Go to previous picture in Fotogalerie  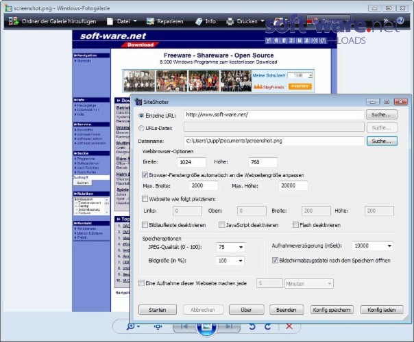click(184, 327)
